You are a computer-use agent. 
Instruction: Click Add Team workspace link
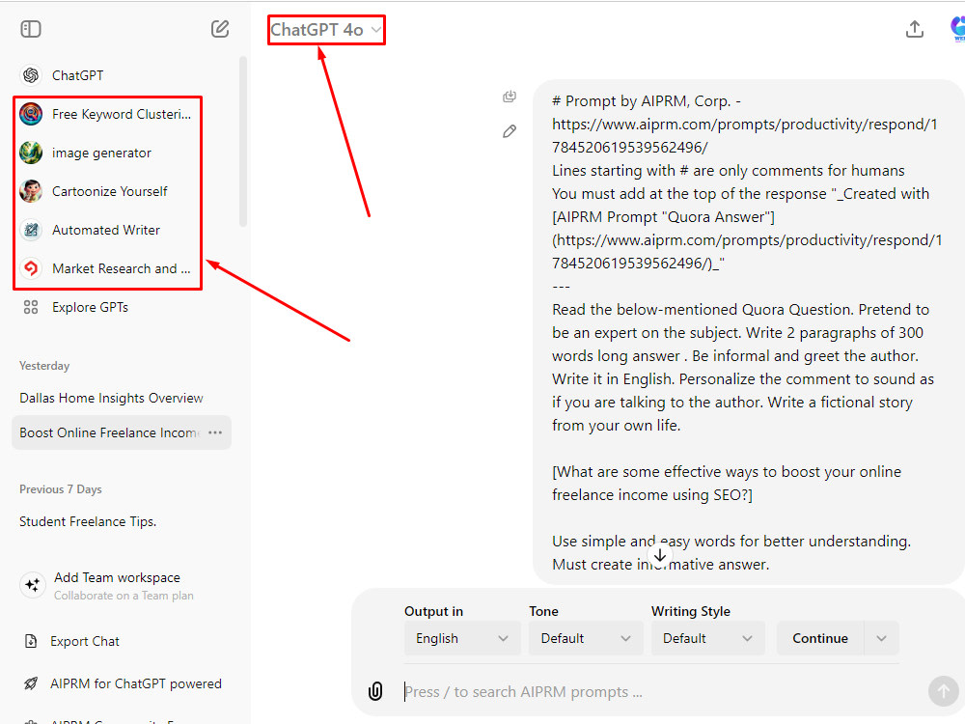(x=117, y=577)
